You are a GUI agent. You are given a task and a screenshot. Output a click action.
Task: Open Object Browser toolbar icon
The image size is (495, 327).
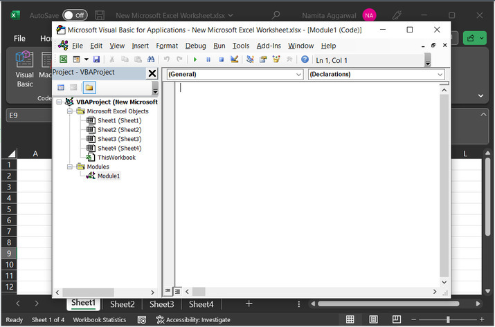click(x=276, y=59)
